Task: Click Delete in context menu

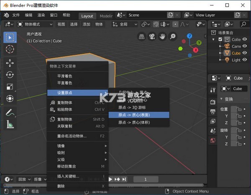Action: [x=78, y=186]
